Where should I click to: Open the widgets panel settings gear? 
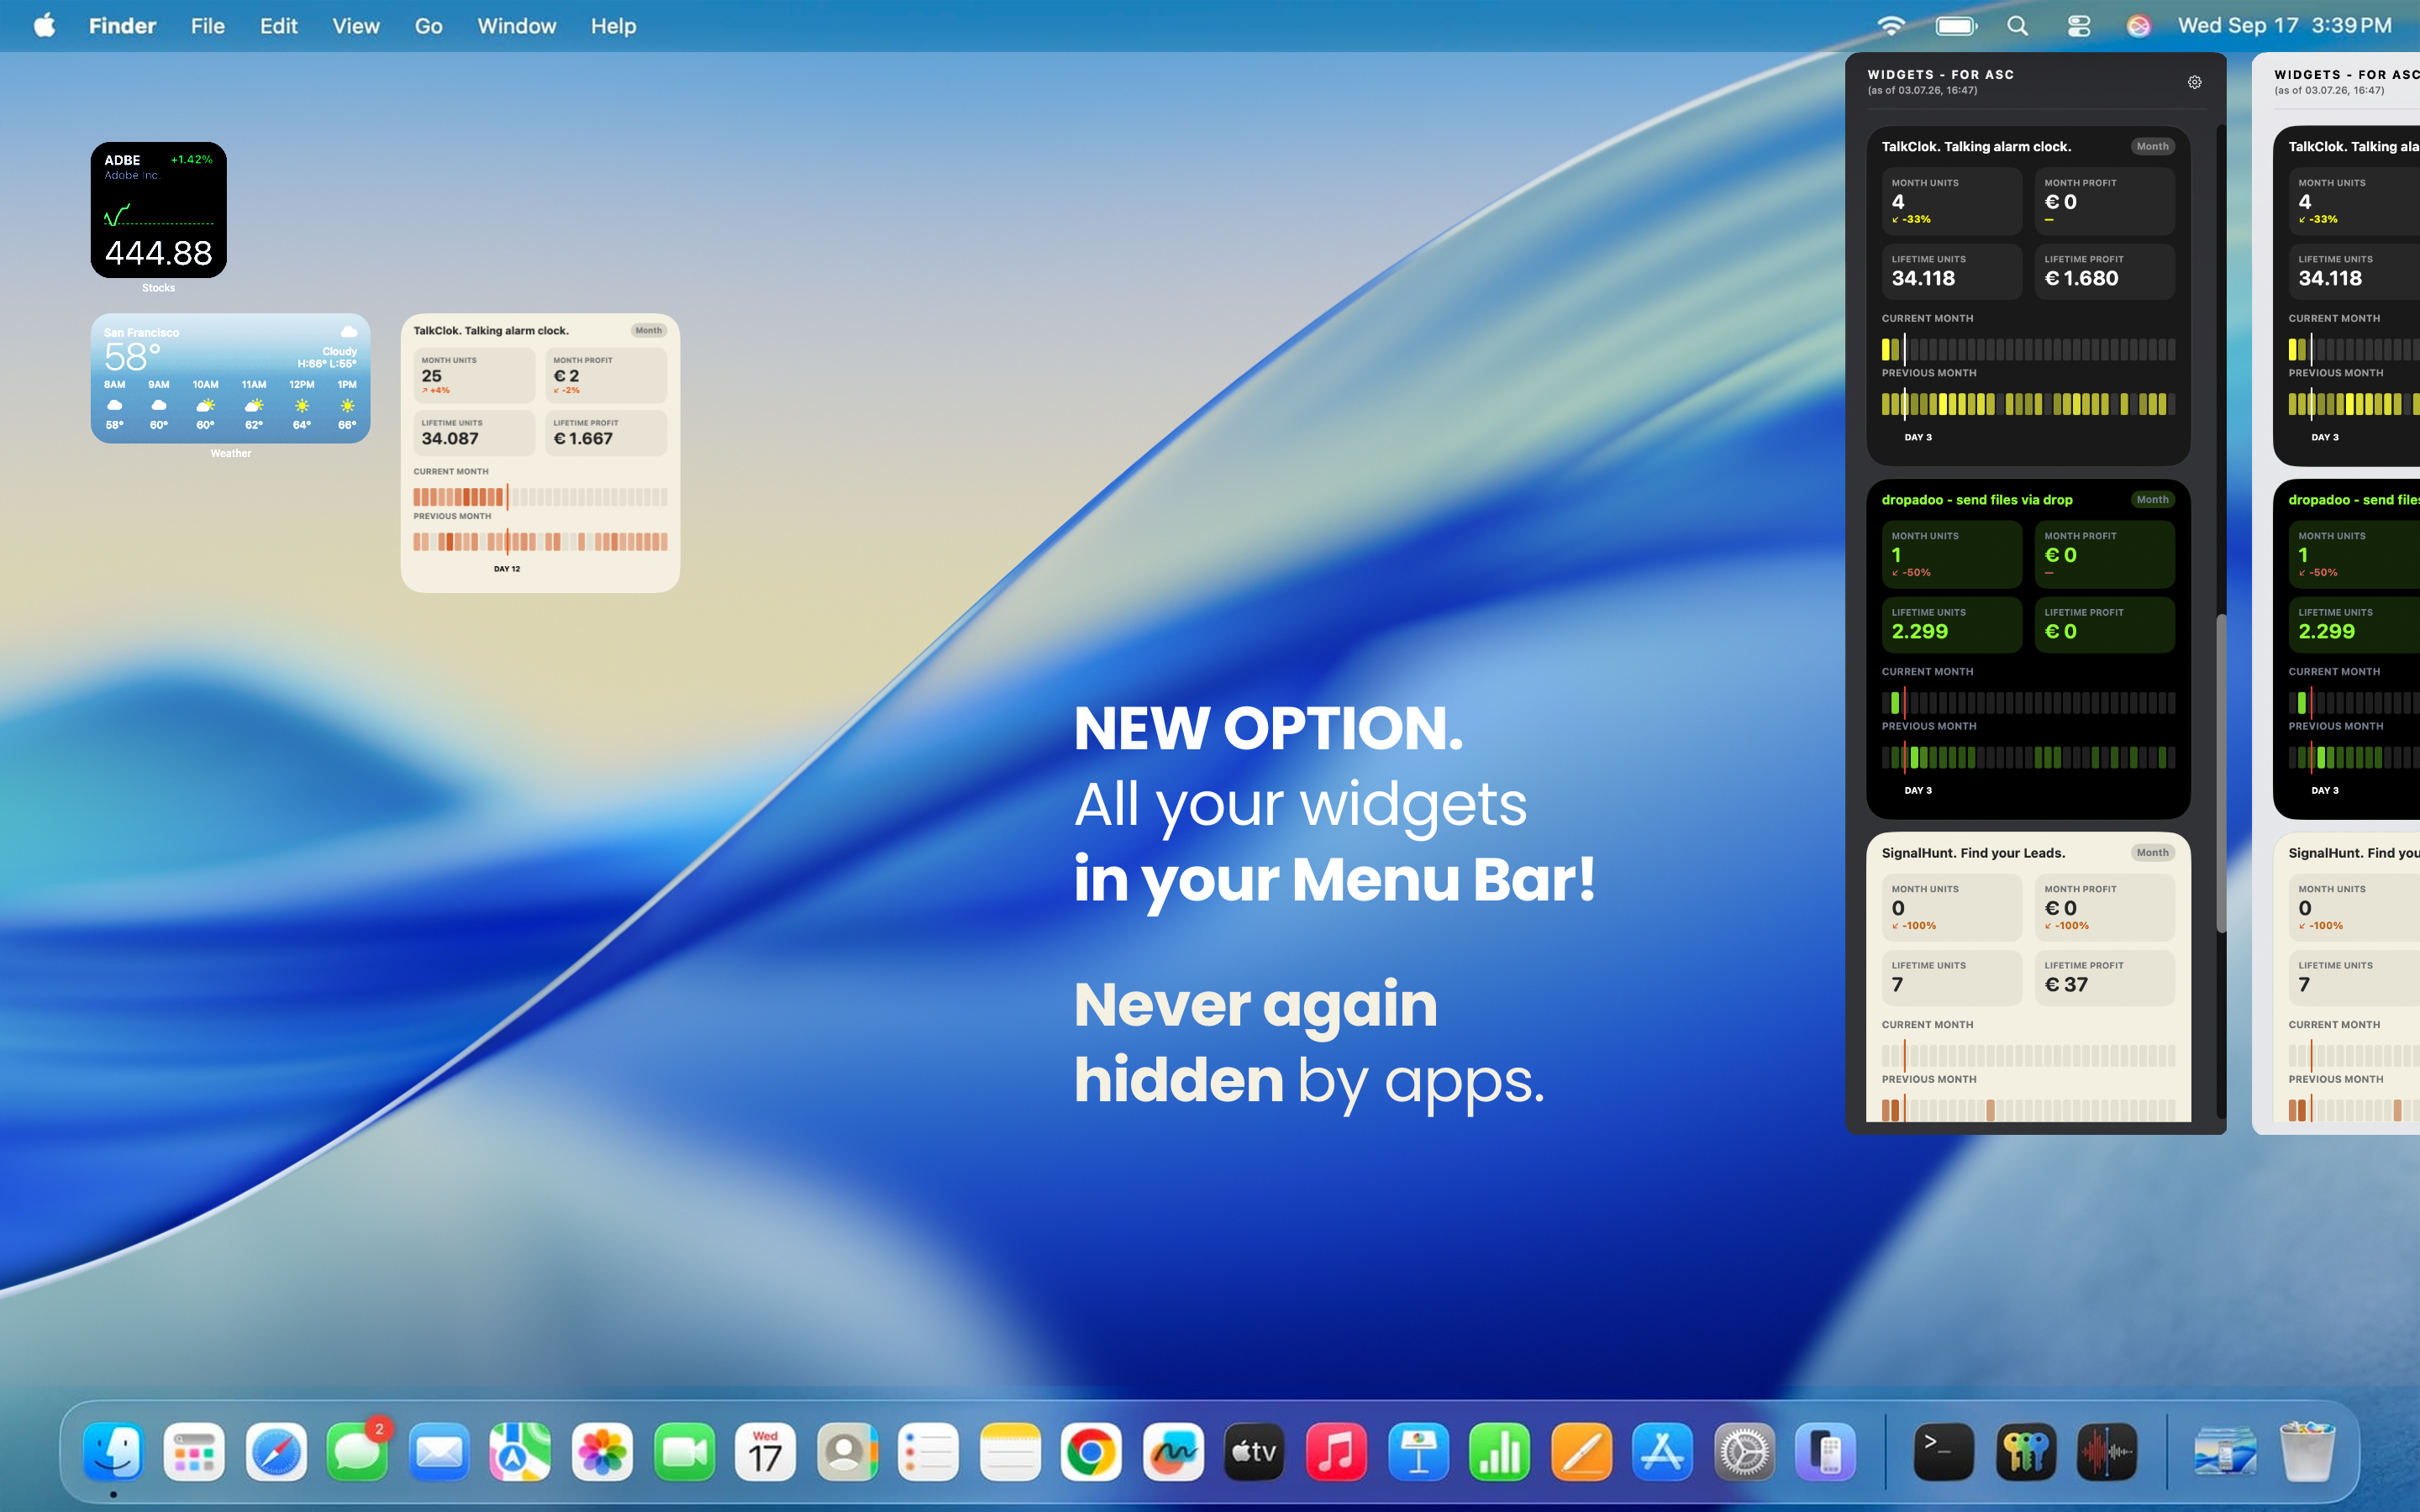tap(2194, 82)
